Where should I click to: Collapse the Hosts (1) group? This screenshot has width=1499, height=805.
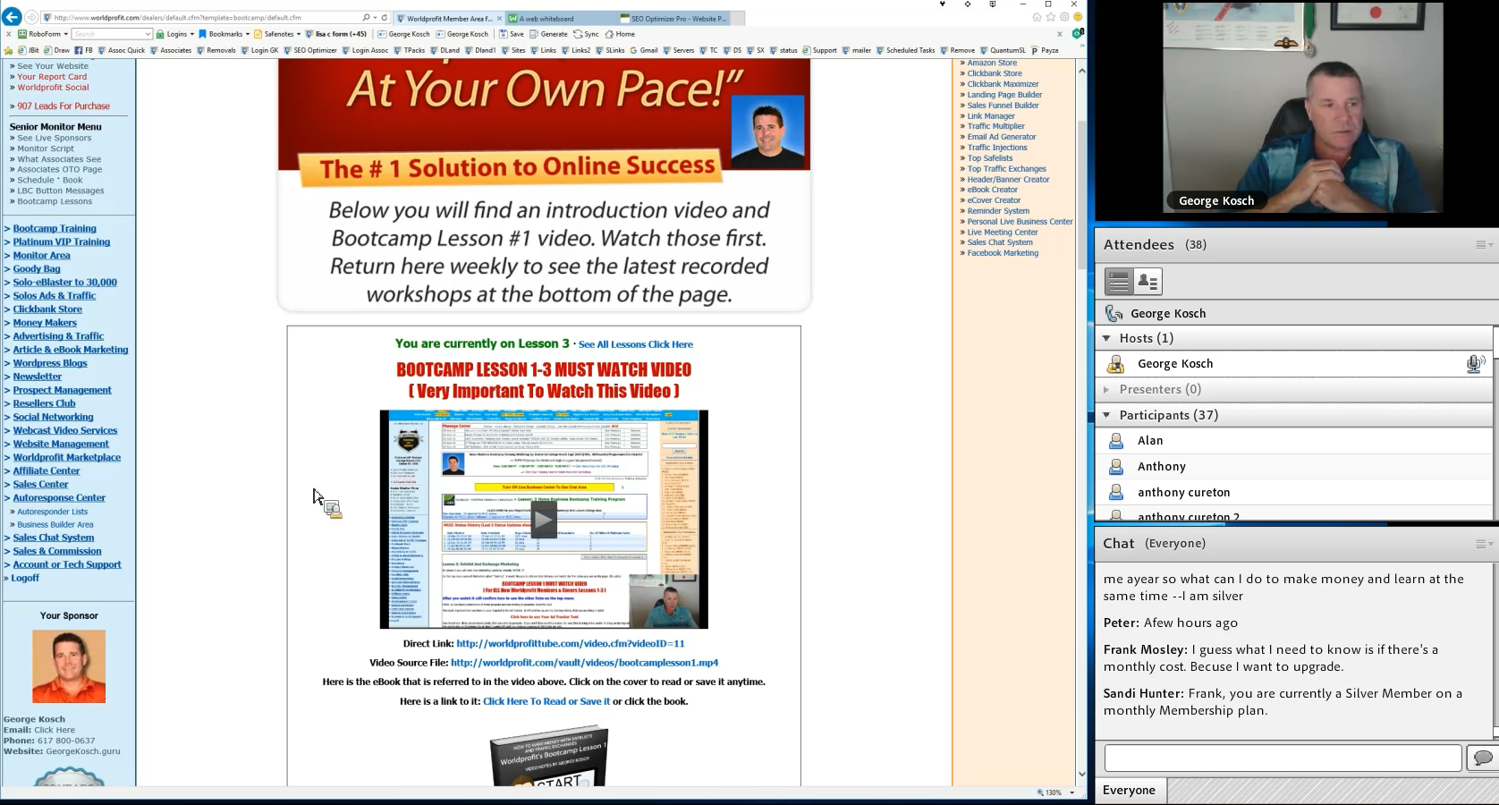1106,338
